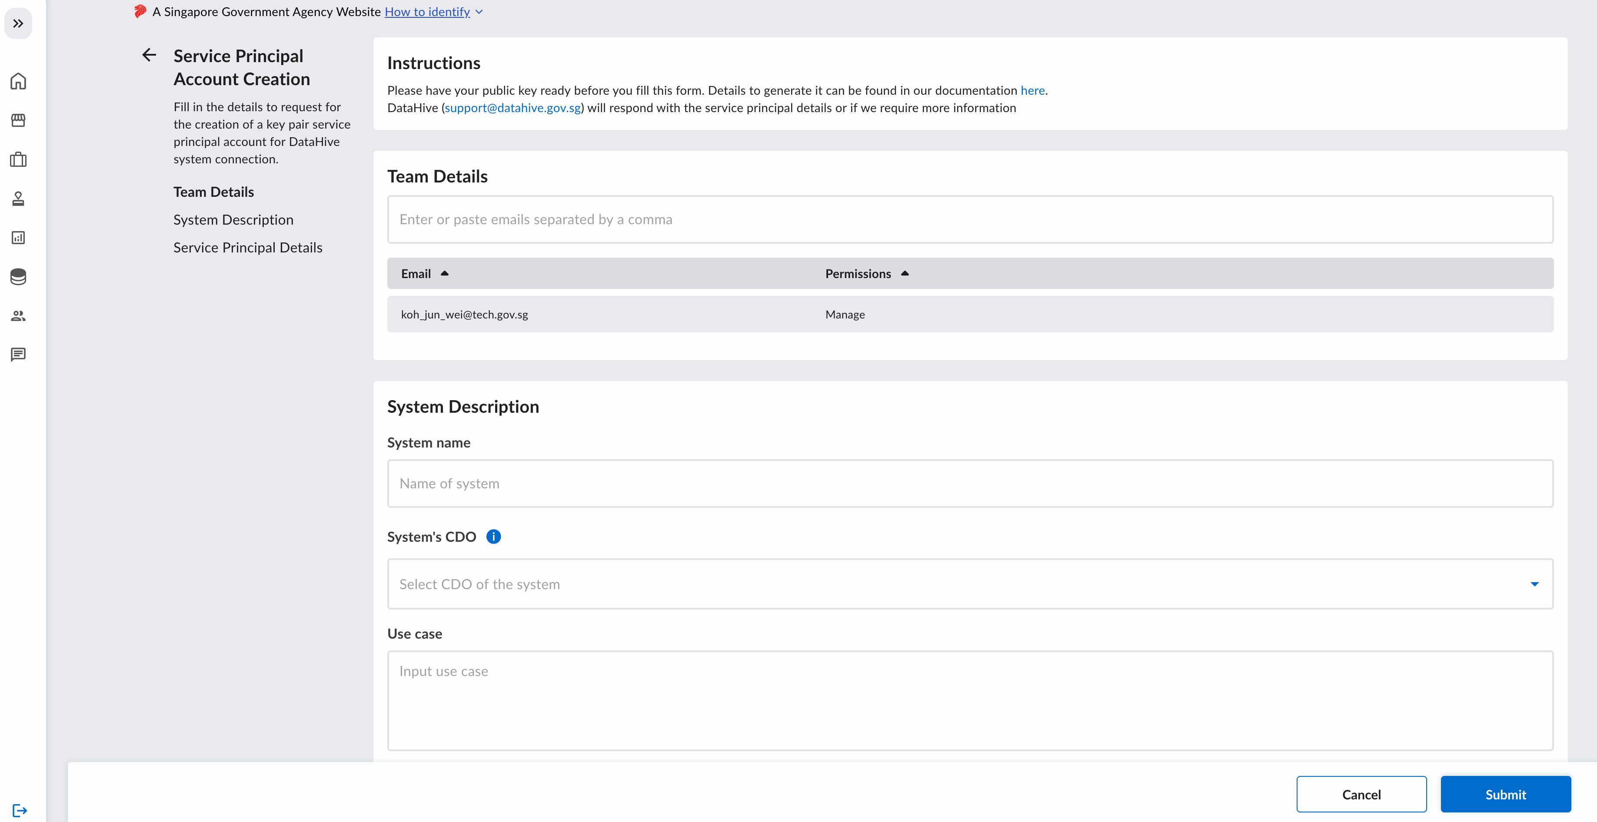
Task: Open the marketplace storefront icon in the sidebar
Action: (x=18, y=120)
